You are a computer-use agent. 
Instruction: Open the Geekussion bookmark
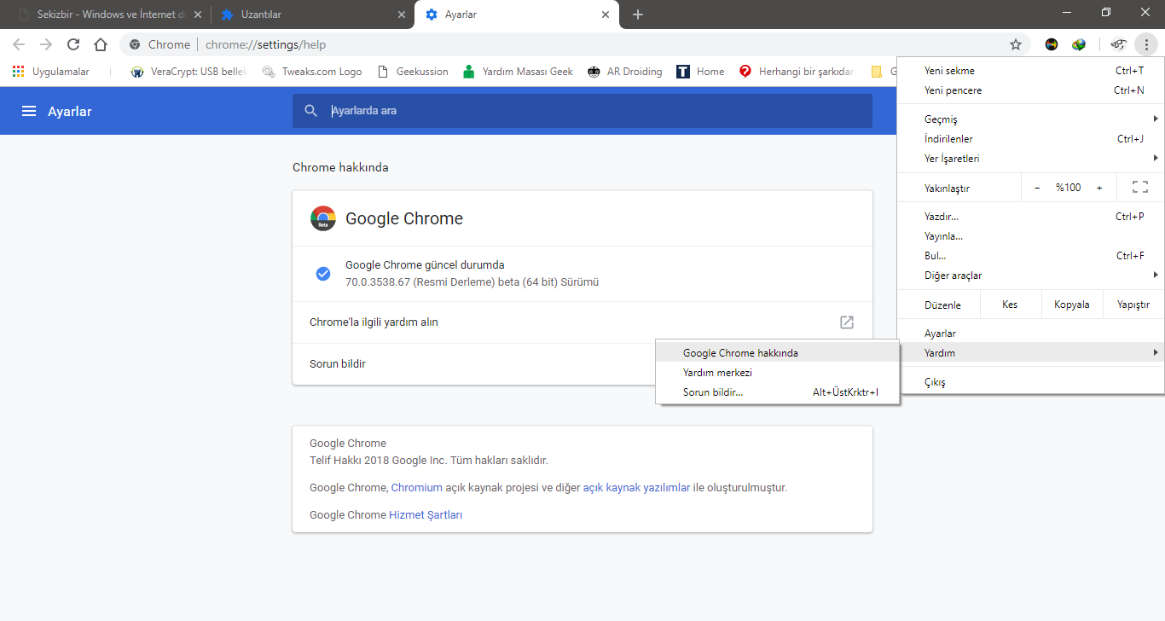(413, 72)
